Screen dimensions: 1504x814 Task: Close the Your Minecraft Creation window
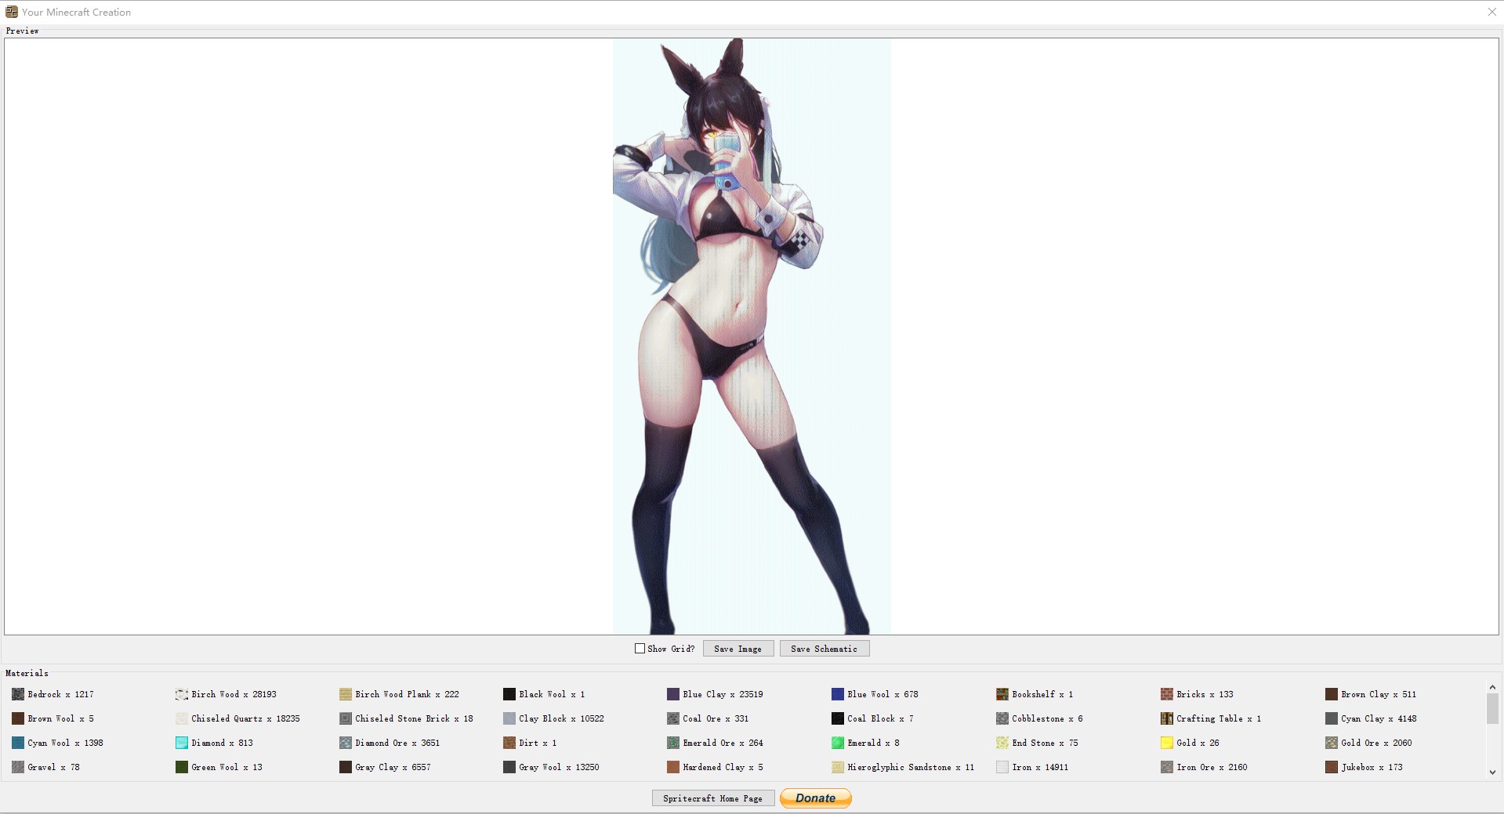coord(1492,12)
